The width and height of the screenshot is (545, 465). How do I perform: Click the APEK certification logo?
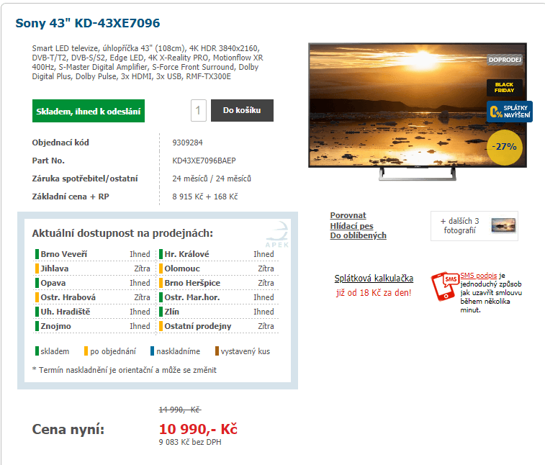pyautogui.click(x=277, y=235)
